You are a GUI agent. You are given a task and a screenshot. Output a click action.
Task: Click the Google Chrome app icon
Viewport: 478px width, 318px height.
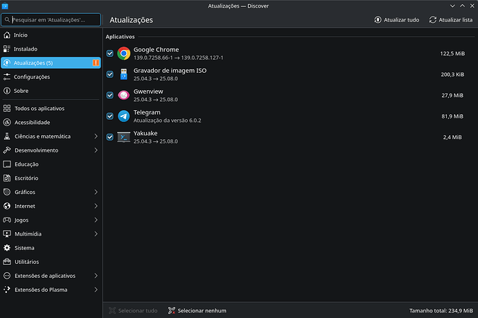tap(123, 53)
